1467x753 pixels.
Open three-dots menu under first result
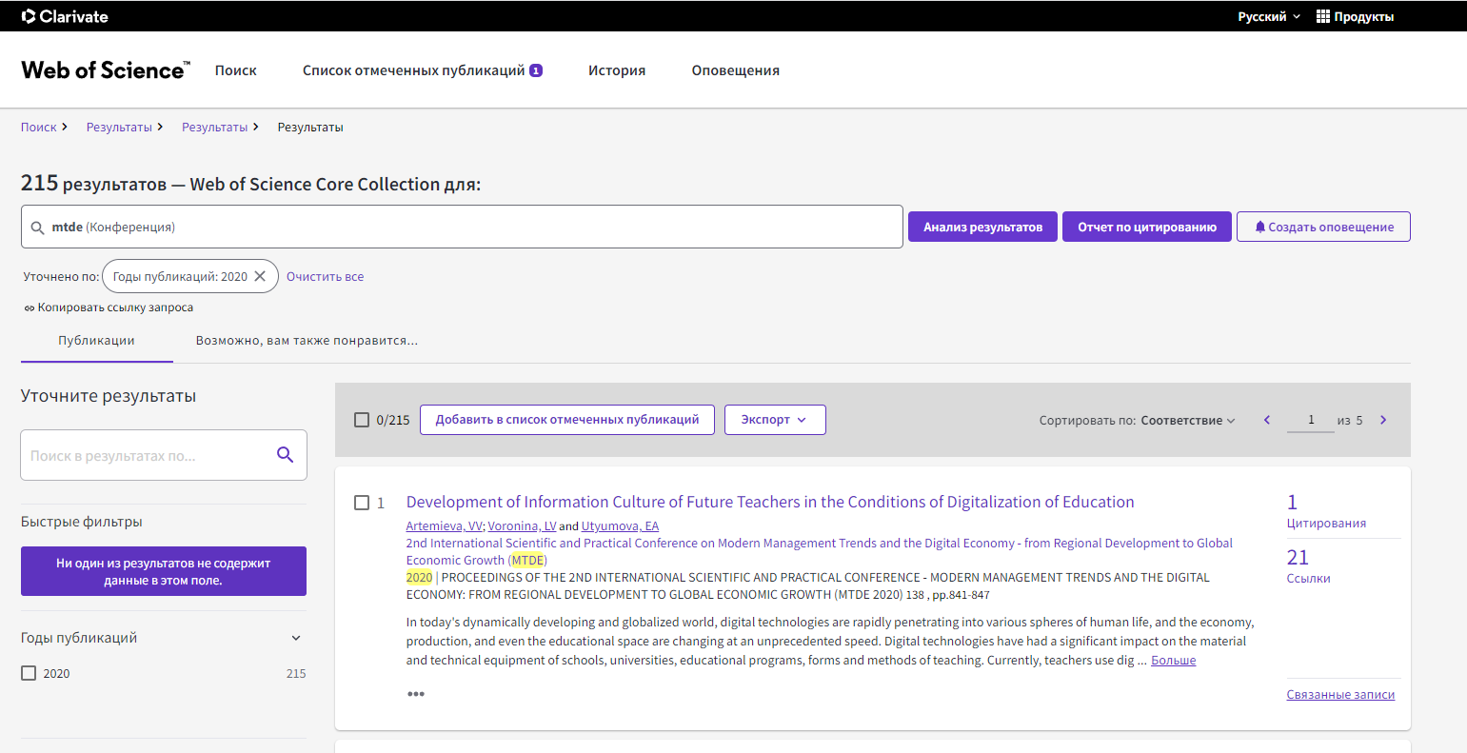click(416, 694)
